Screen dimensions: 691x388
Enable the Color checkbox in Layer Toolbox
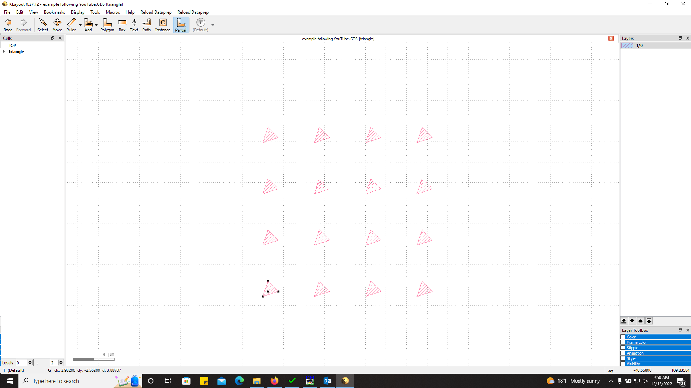pos(623,337)
